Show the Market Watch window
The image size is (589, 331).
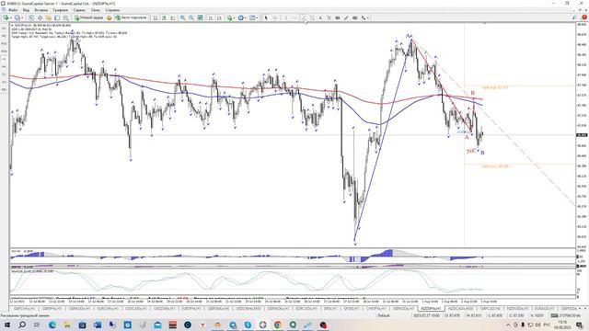point(31,17)
